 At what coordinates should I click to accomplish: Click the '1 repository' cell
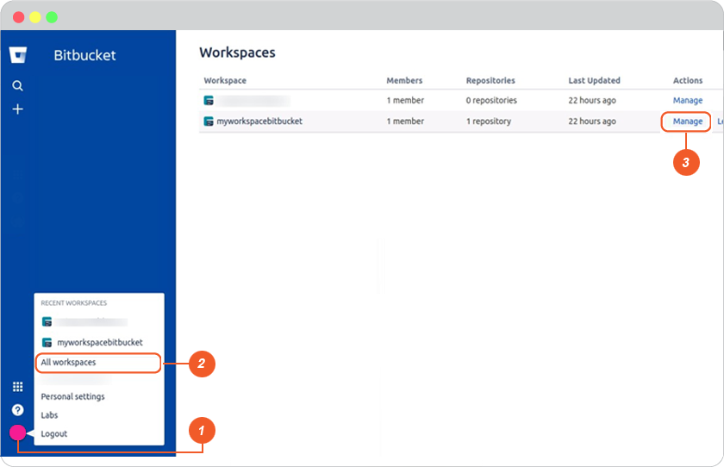(x=489, y=121)
